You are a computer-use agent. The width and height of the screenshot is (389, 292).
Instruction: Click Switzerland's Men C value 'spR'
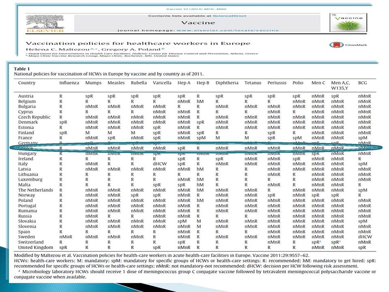pos(316,242)
